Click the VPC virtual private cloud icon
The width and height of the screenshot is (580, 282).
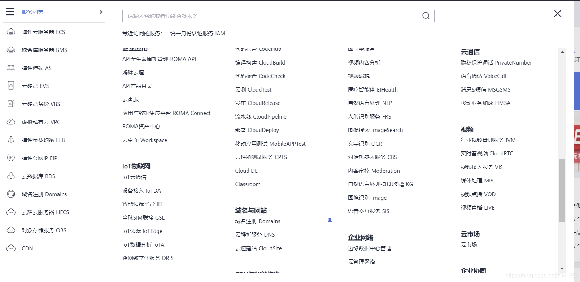[x=11, y=122]
